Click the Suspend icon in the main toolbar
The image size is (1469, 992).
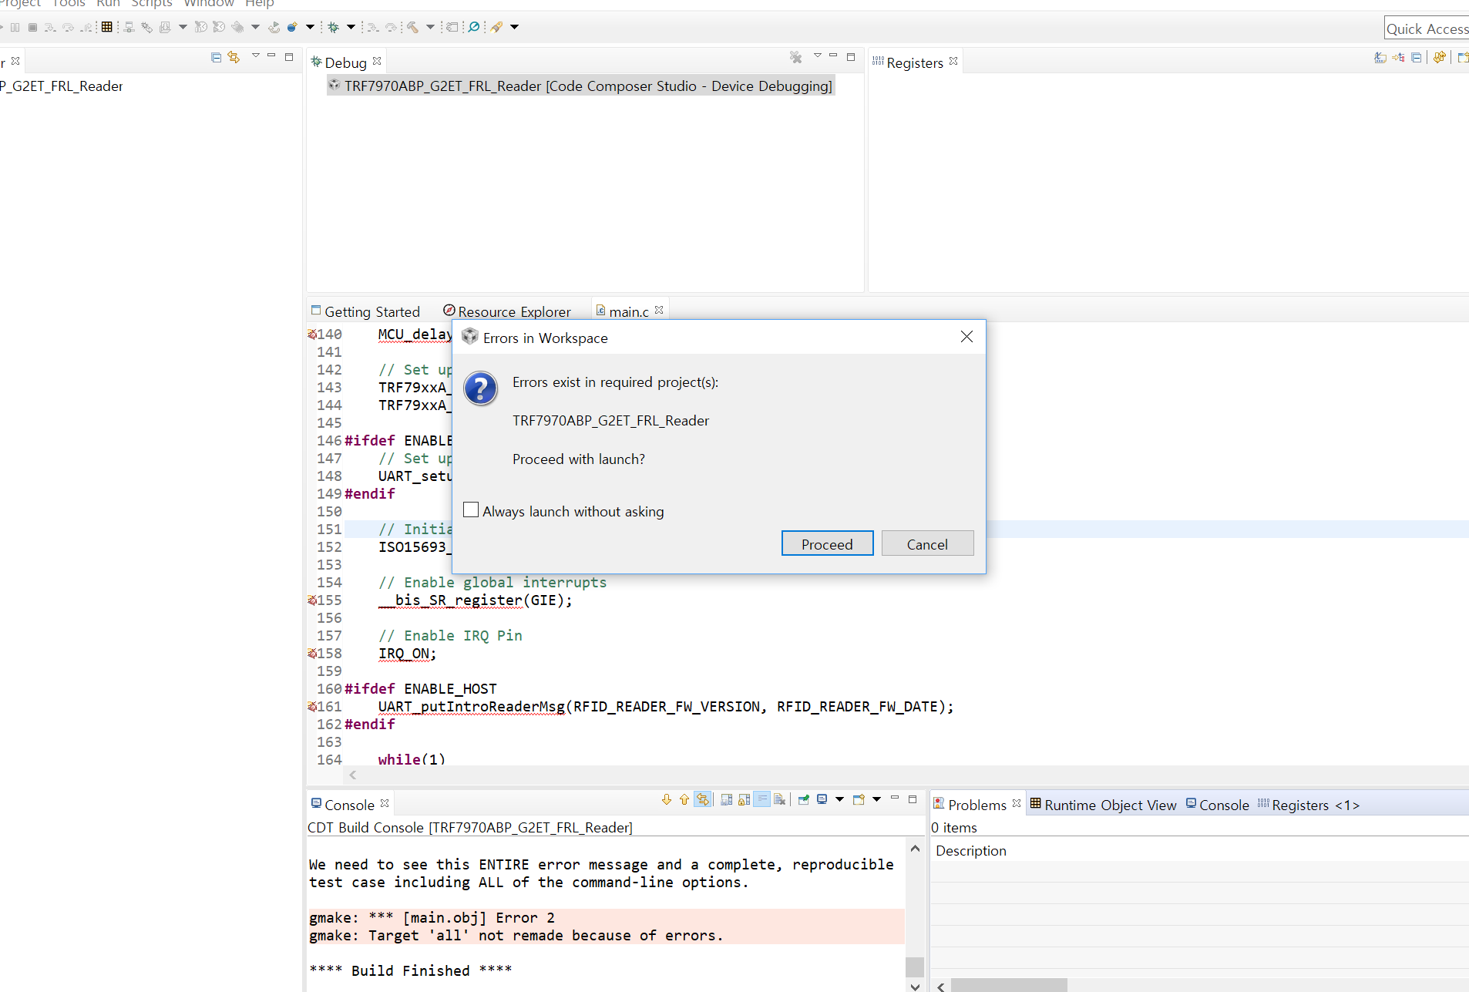click(15, 27)
